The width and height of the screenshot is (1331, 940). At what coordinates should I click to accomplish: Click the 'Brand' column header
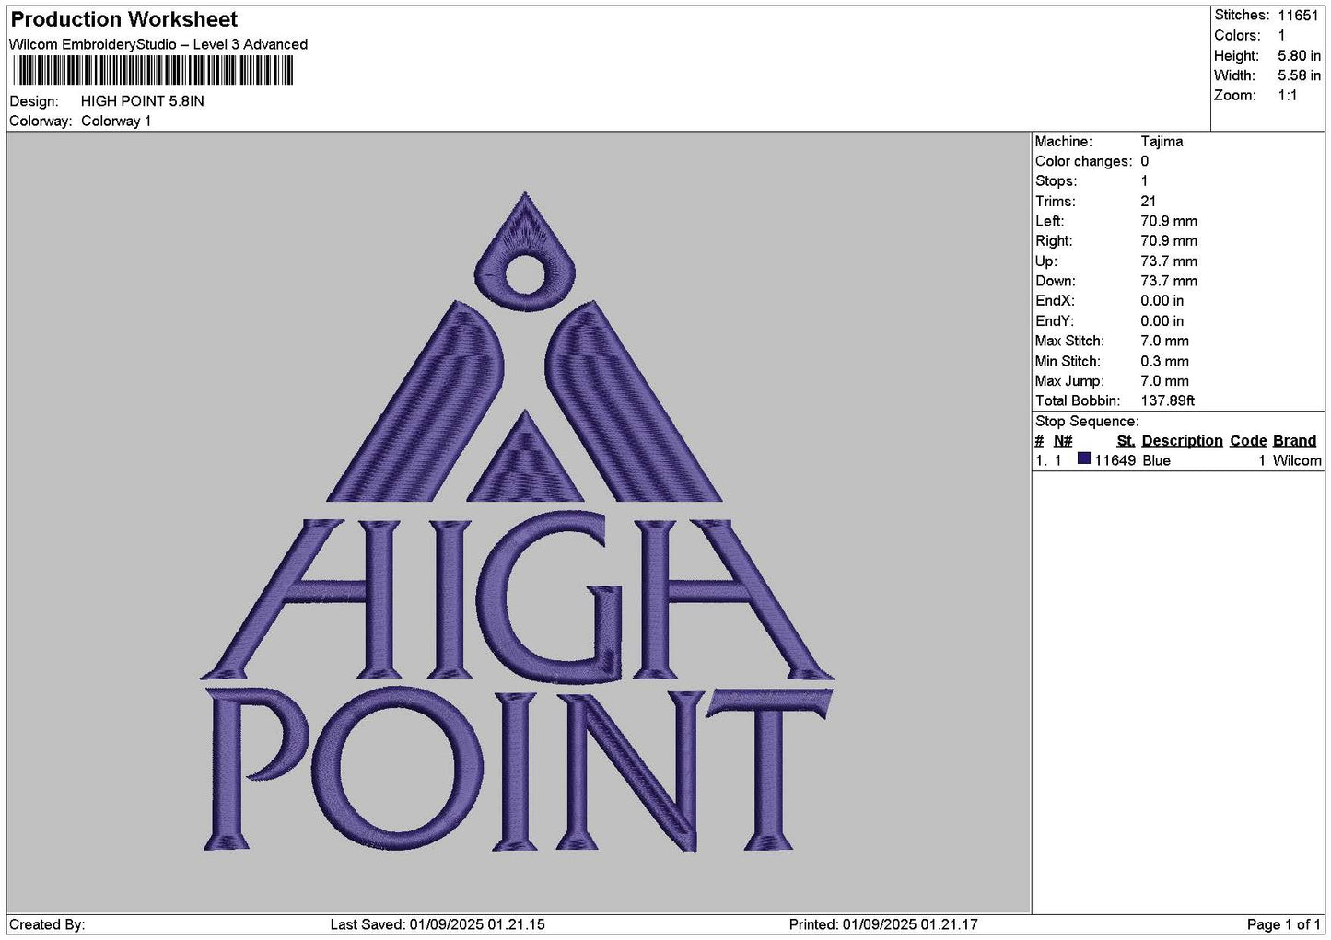click(1294, 441)
